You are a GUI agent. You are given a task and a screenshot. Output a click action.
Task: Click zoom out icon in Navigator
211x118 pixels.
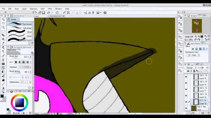[196, 36]
